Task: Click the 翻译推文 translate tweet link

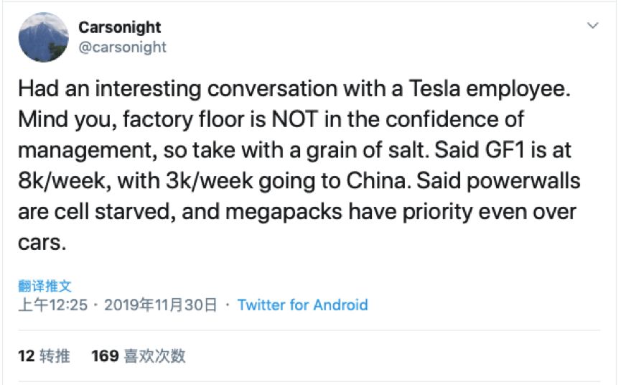Action: tap(45, 286)
